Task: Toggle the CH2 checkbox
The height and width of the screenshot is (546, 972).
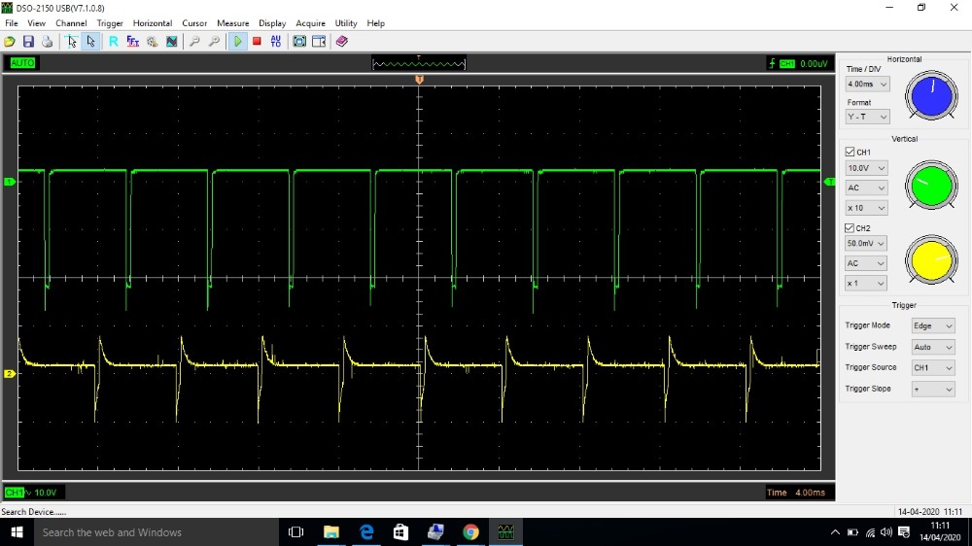Action: (x=850, y=228)
